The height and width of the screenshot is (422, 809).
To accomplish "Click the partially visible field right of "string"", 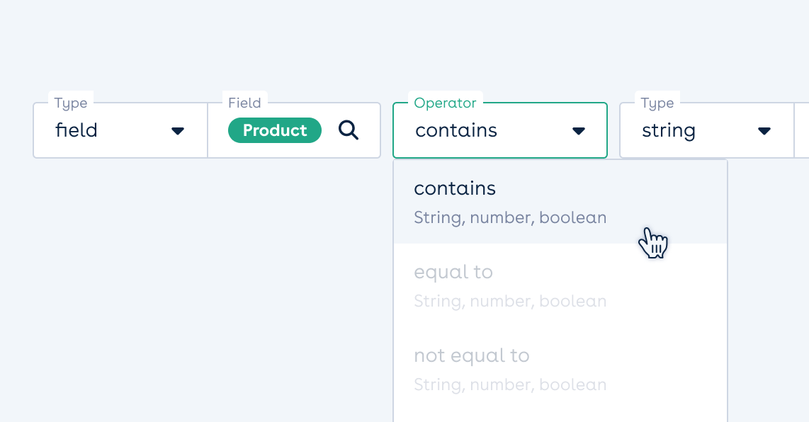I will point(802,131).
